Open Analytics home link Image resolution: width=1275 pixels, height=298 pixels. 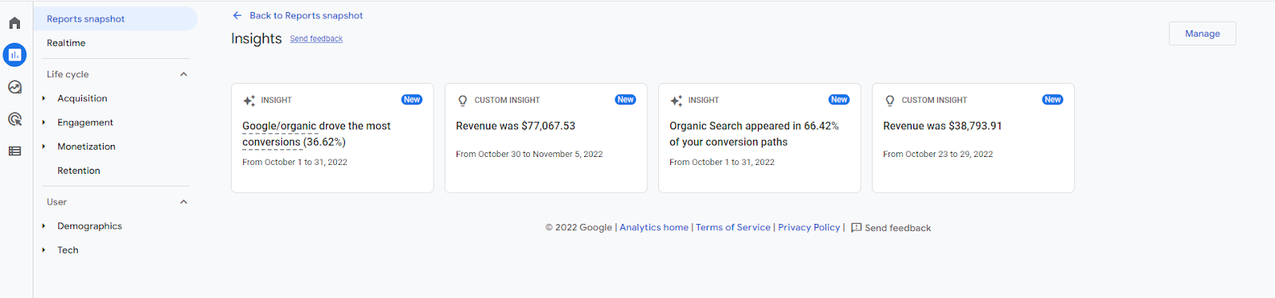point(654,228)
